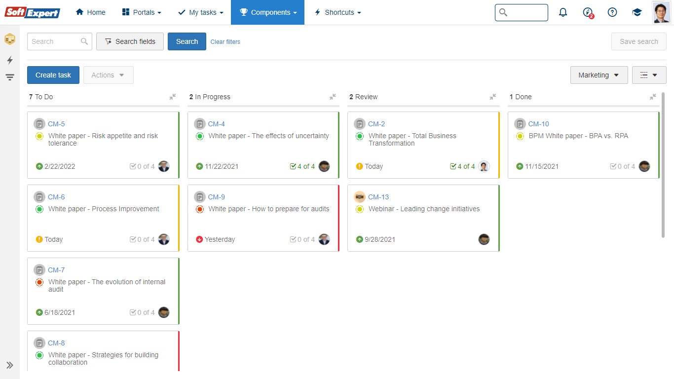Click 4 of 4 checklist on CM-2
Screen dimensions: 674x379
pos(462,166)
